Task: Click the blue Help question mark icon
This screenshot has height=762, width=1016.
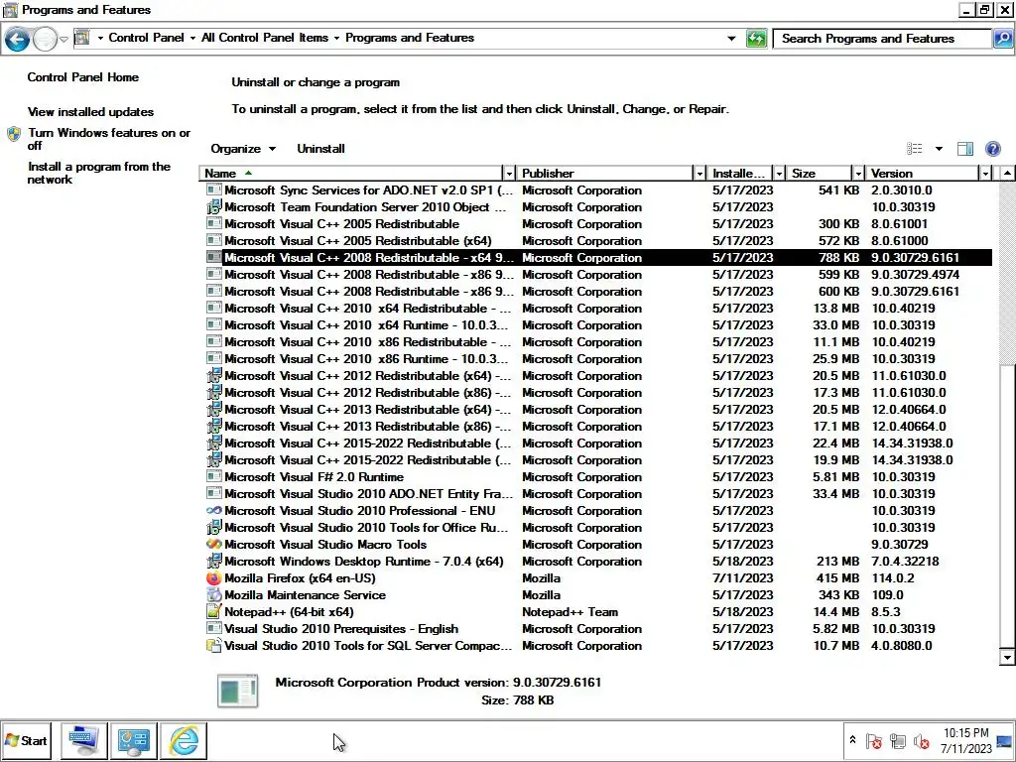Action: (x=992, y=149)
